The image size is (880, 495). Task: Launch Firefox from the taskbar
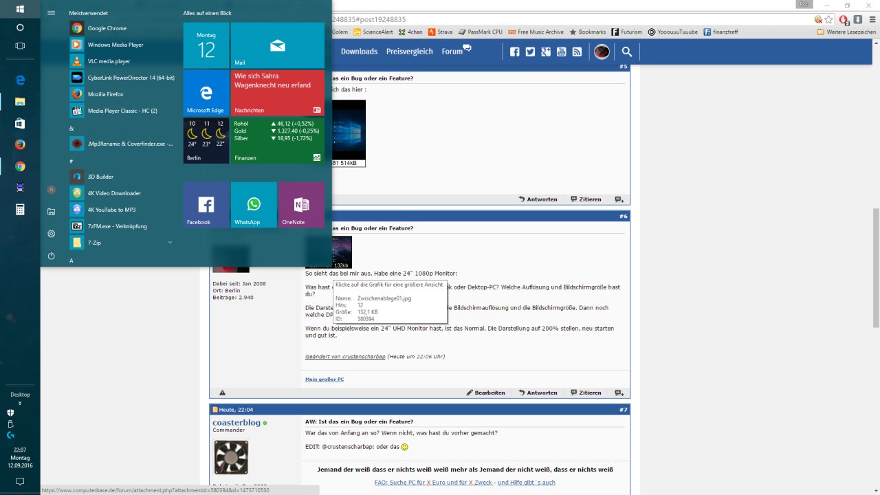(20, 144)
